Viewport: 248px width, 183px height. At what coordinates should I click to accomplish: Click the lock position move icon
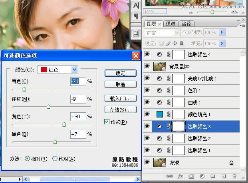[175, 43]
